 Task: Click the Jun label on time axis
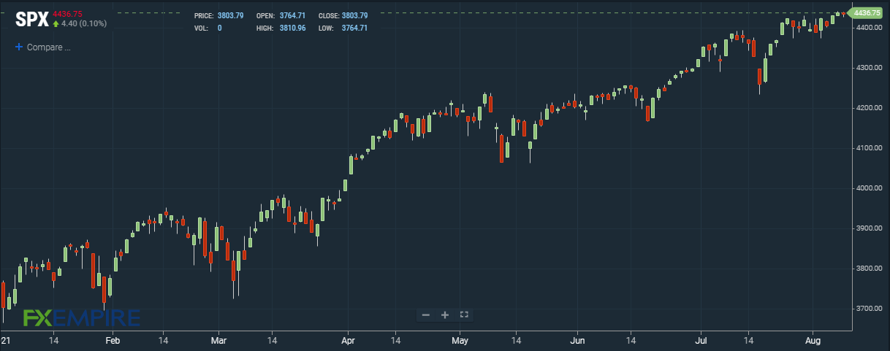pos(577,340)
